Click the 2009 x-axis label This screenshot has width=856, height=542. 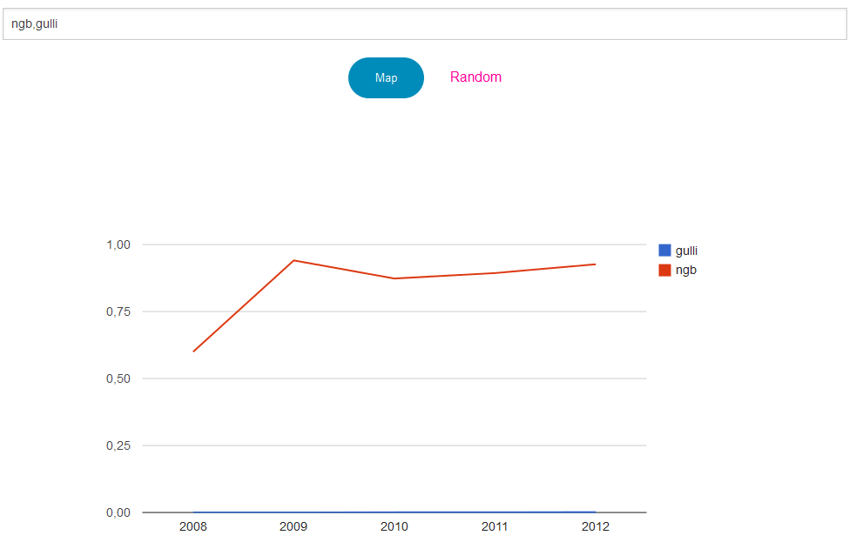click(293, 526)
